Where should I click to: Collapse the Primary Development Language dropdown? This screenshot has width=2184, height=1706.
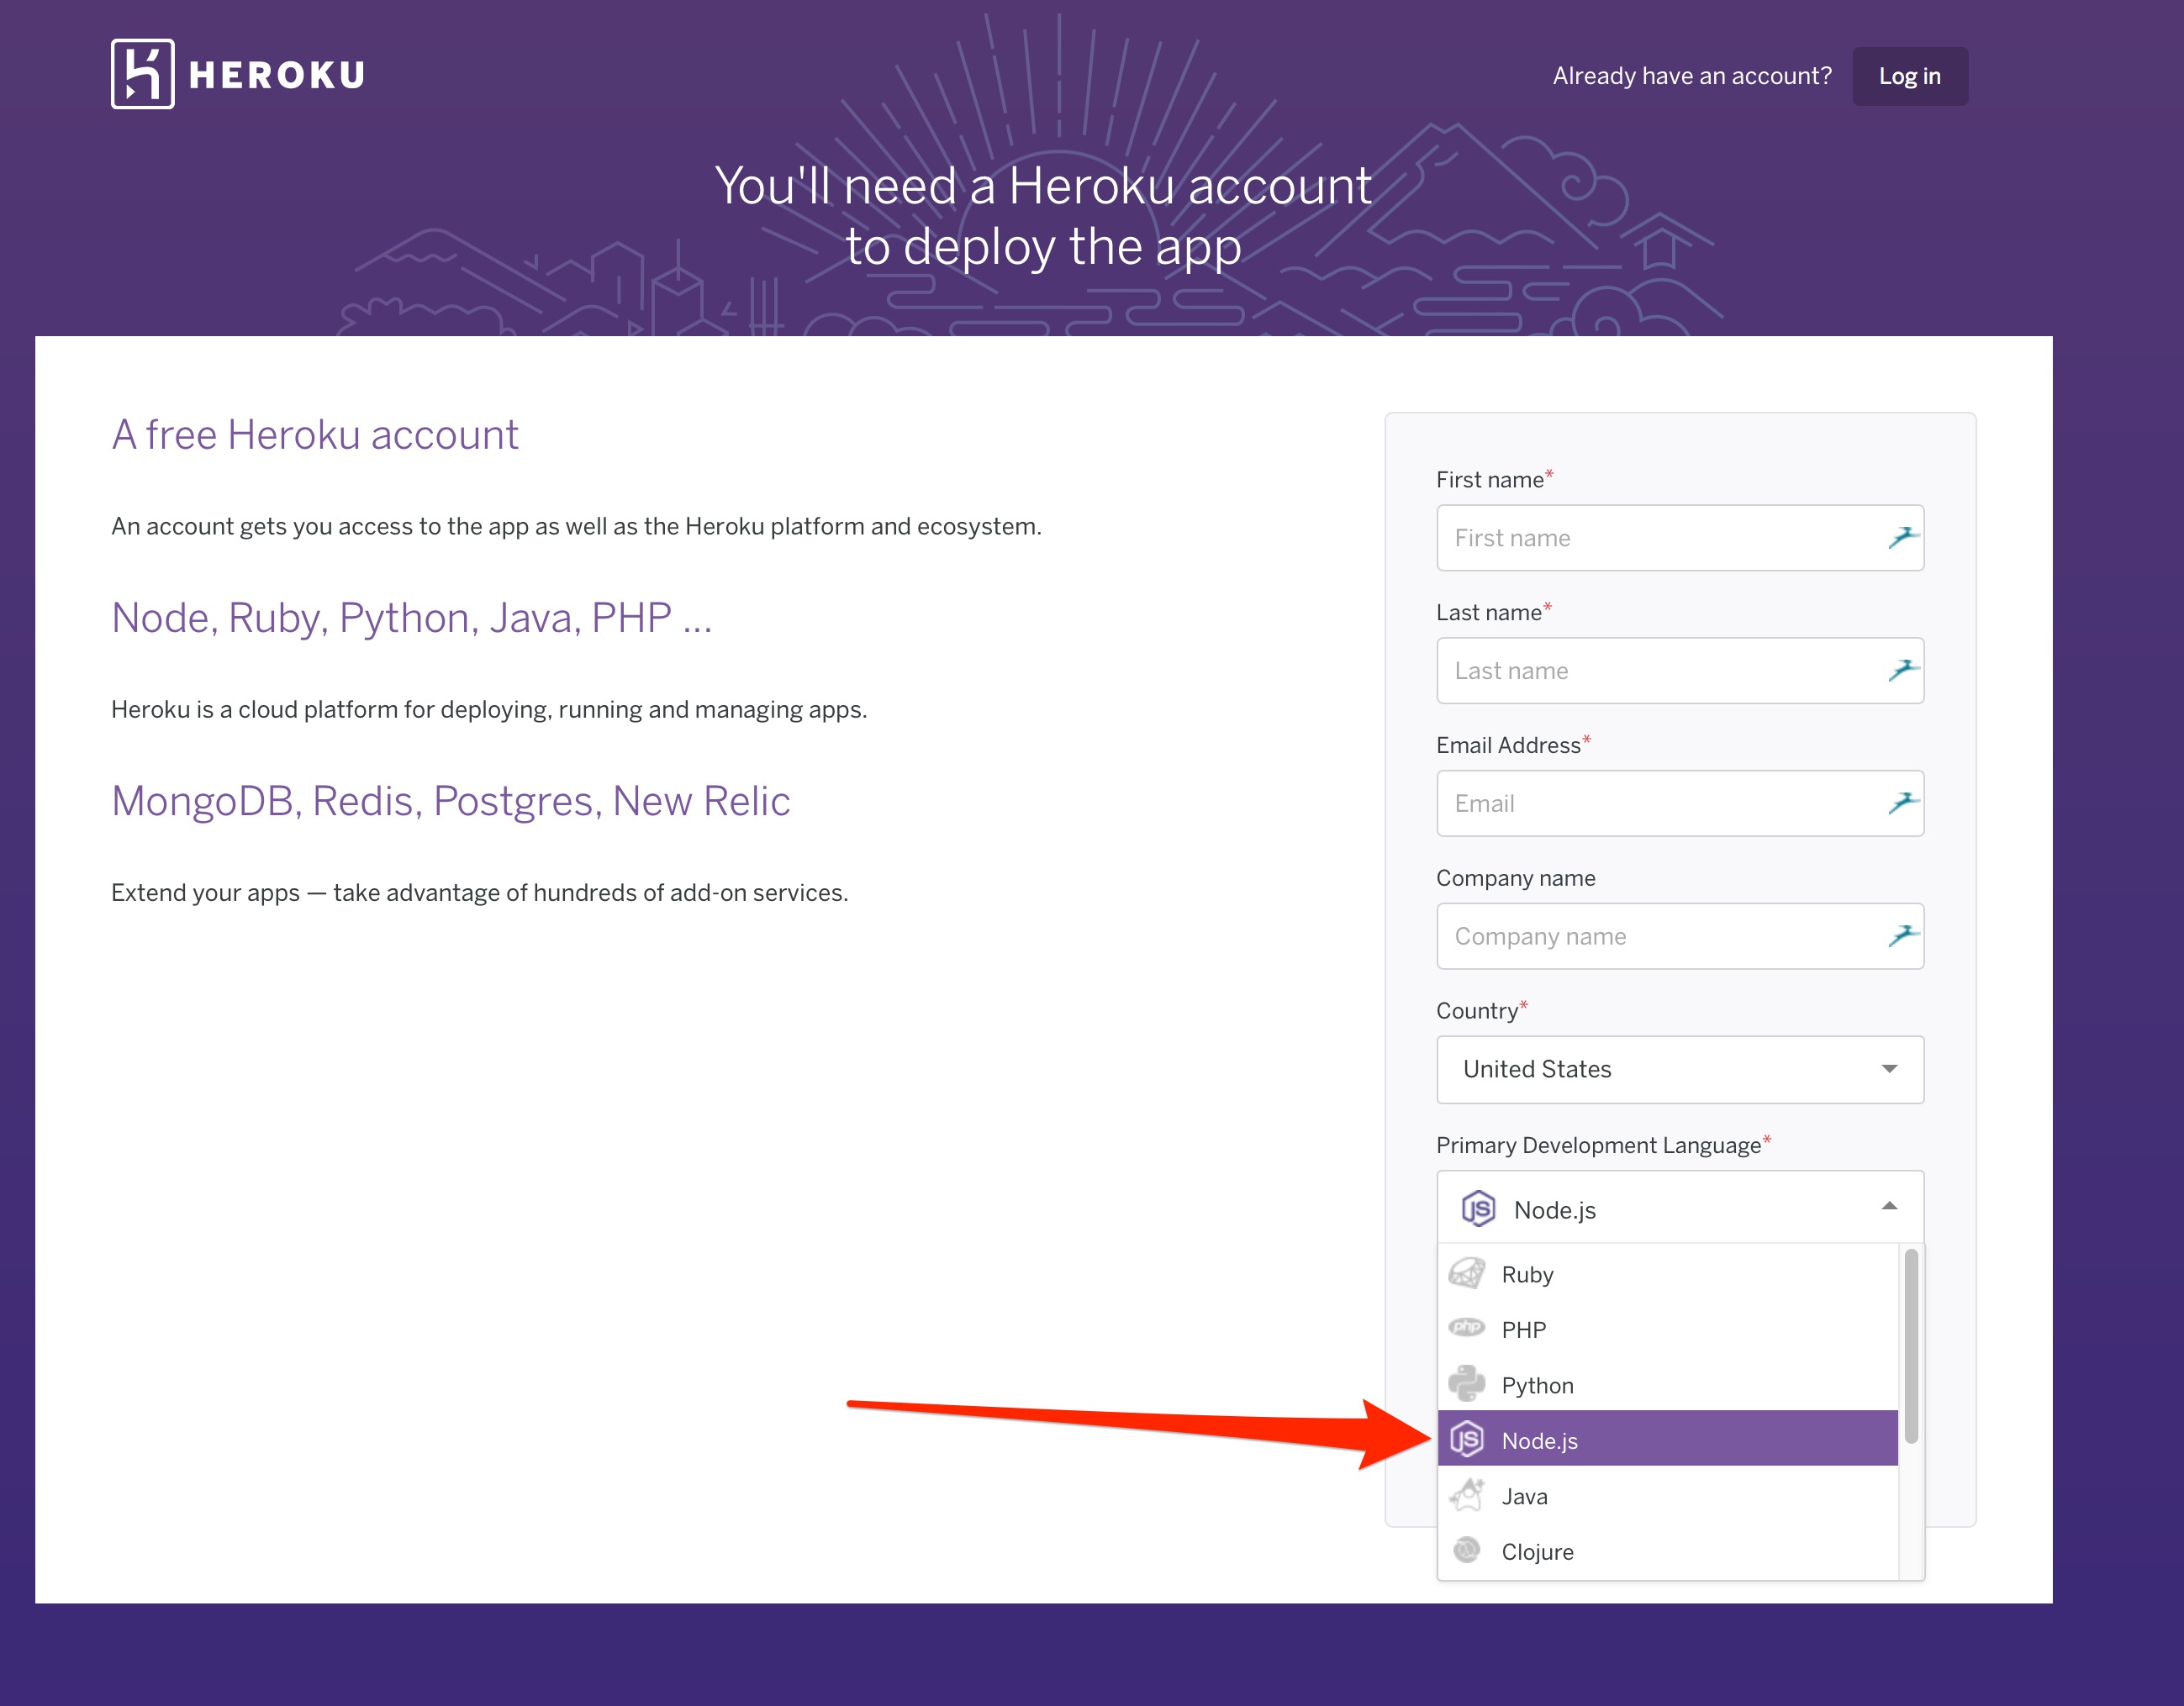[1888, 1208]
